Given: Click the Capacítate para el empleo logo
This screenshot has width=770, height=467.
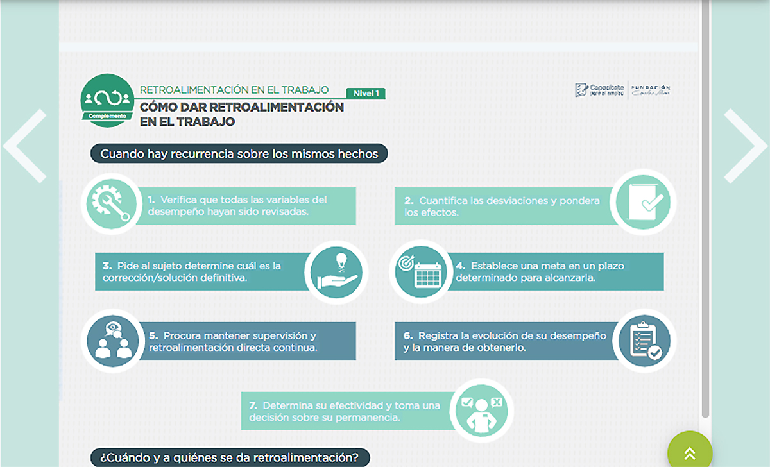Looking at the screenshot, I should click(x=599, y=90).
